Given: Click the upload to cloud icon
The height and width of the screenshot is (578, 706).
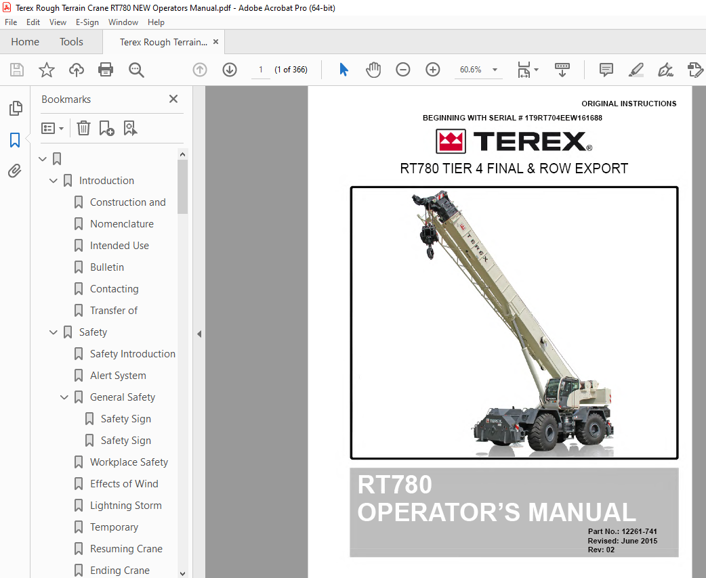Looking at the screenshot, I should click(77, 70).
